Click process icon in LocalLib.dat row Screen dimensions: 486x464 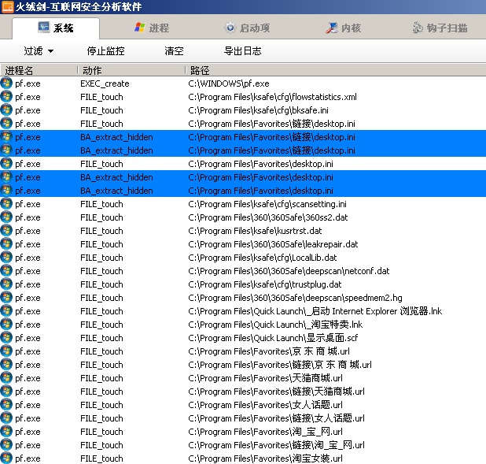(x=6, y=257)
